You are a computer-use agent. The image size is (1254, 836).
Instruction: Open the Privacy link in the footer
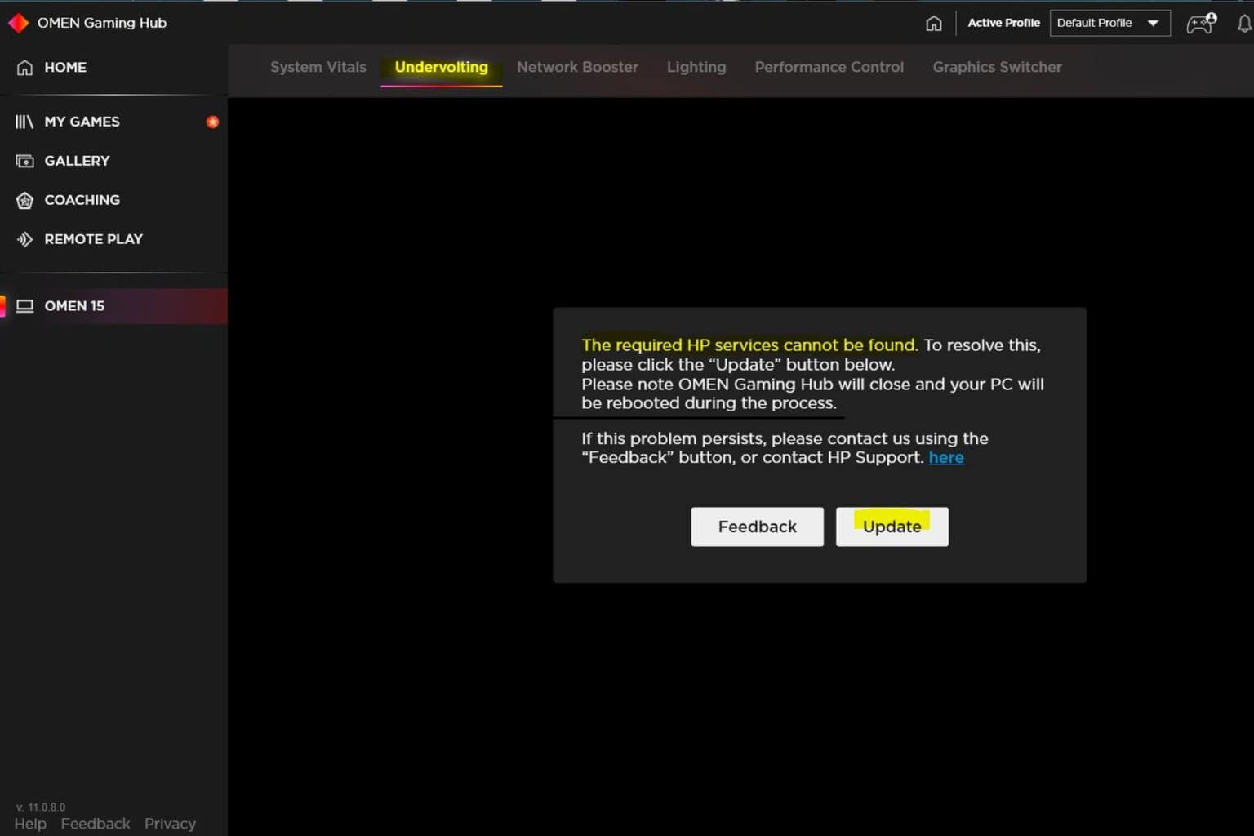170,824
